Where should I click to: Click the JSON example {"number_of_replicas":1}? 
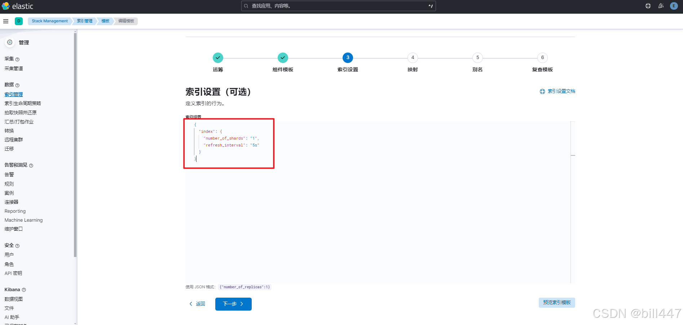pos(244,287)
